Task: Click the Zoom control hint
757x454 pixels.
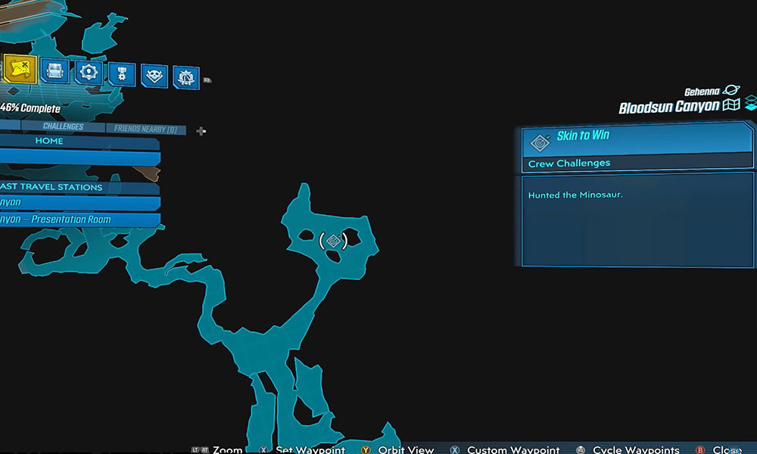Action: (x=227, y=449)
